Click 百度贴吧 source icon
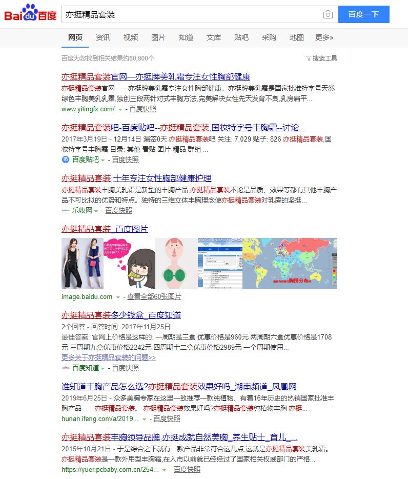 tap(66, 159)
